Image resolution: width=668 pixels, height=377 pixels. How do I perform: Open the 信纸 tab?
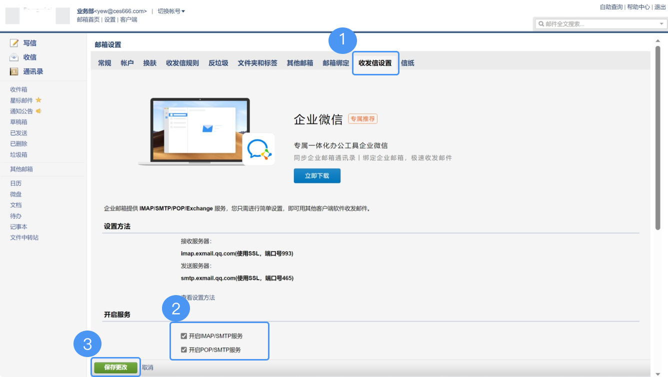pyautogui.click(x=407, y=63)
